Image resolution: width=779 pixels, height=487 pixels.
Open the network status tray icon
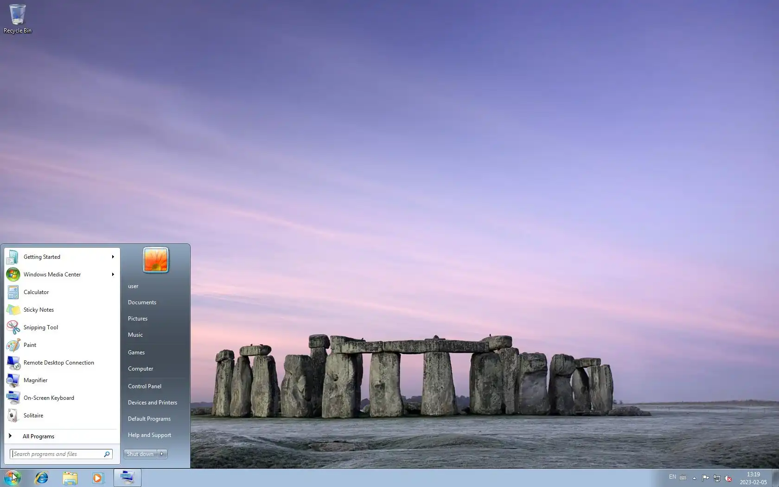[x=717, y=478]
